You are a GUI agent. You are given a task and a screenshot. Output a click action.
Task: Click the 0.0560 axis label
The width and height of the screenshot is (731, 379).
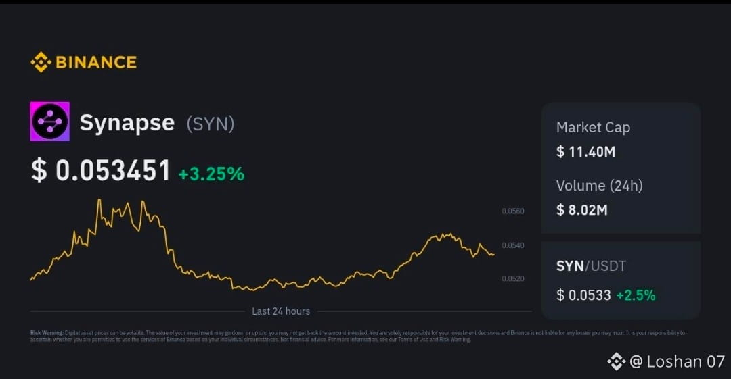pos(513,211)
